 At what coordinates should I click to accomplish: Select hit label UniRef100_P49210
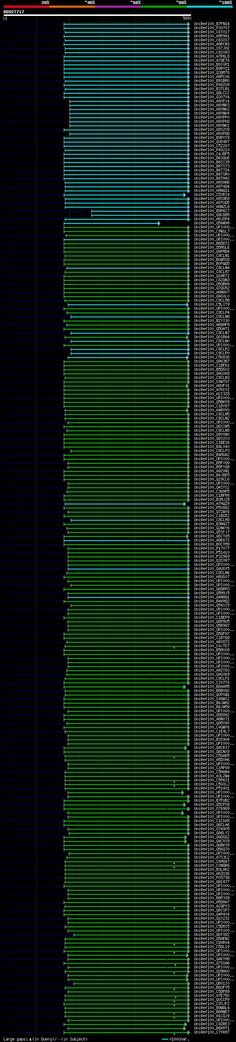click(211, 150)
